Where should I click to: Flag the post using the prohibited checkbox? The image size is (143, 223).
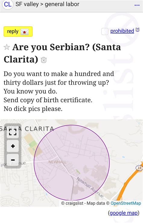pyautogui.click(x=105, y=31)
